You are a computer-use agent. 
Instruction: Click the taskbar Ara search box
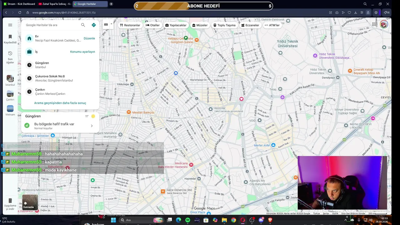pyautogui.click(x=142, y=220)
